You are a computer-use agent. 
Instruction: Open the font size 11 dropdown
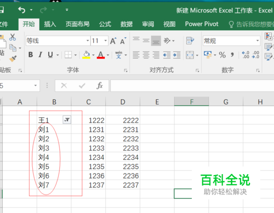click(x=106, y=41)
